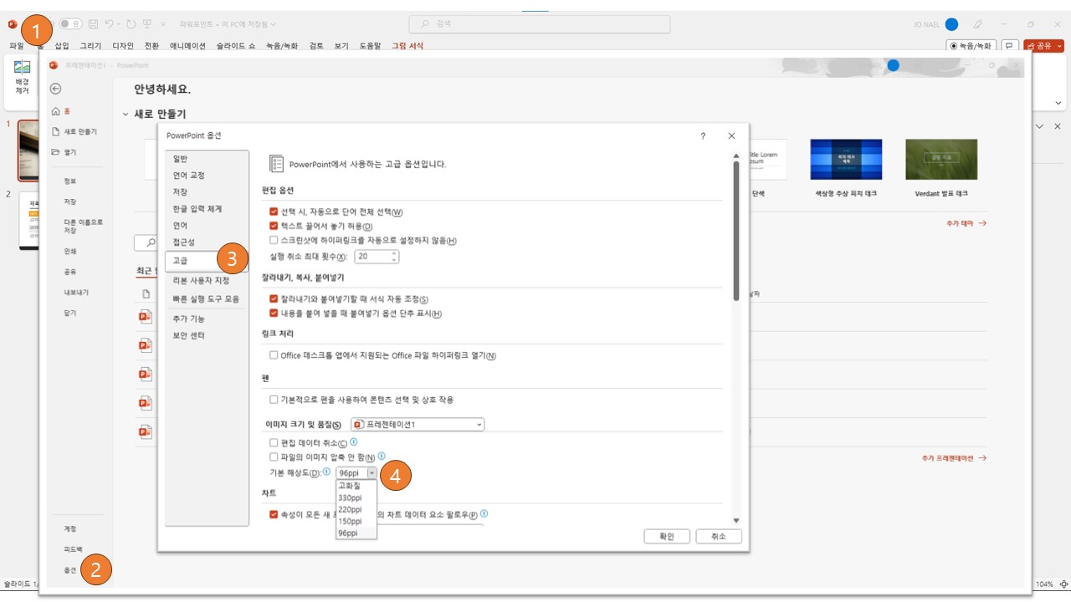Select 빠른 실행 도구 모음 category
Screen dimensions: 1071x602
pos(207,298)
